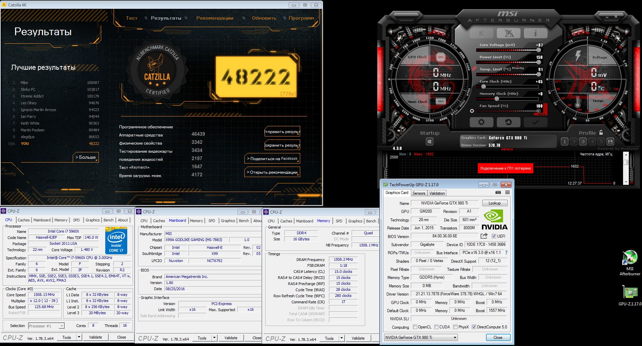Toggle the red link icon next to Temp. Limit
This screenshot has width=642, height=346.
(474, 68)
